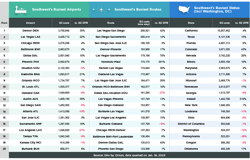Click the USA map icon

point(184,9)
